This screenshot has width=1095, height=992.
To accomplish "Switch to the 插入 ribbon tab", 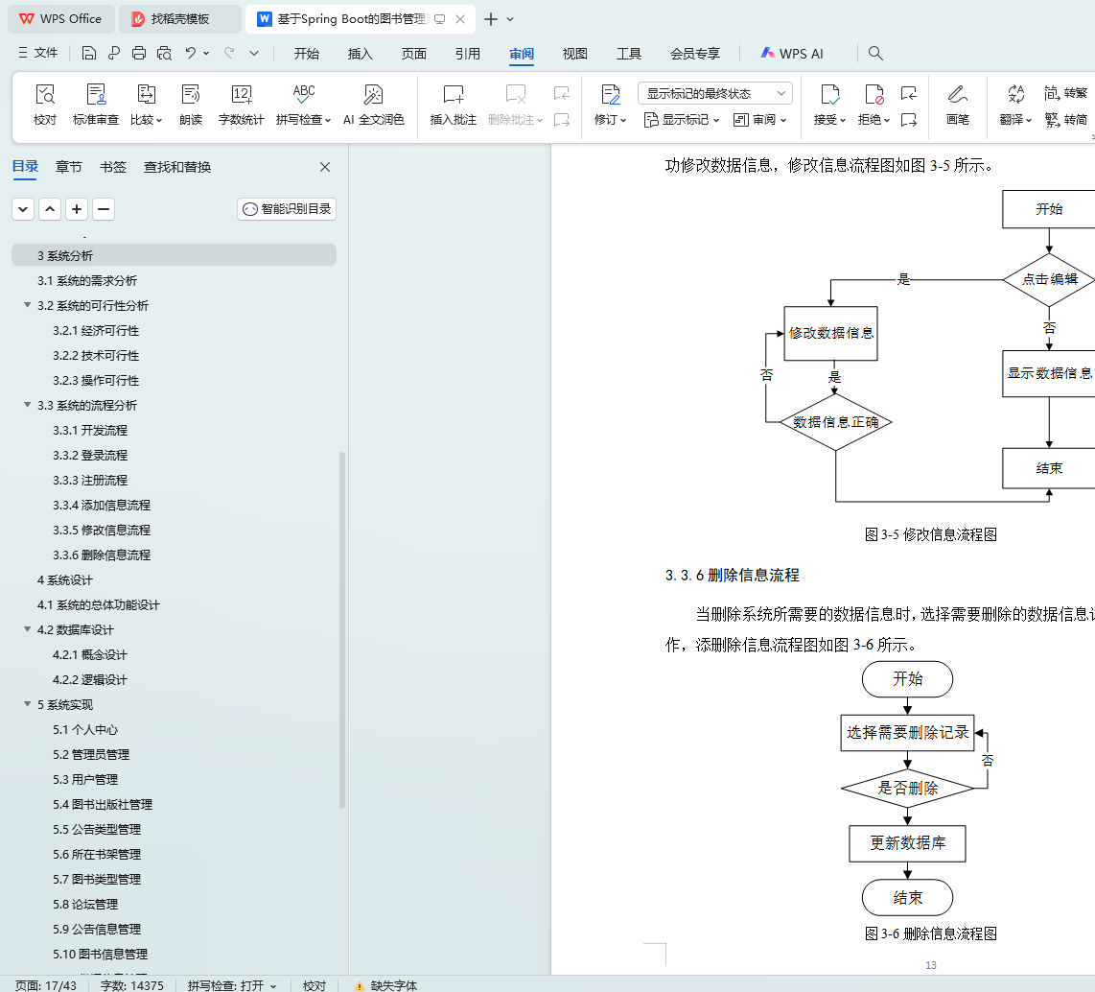I will point(361,54).
